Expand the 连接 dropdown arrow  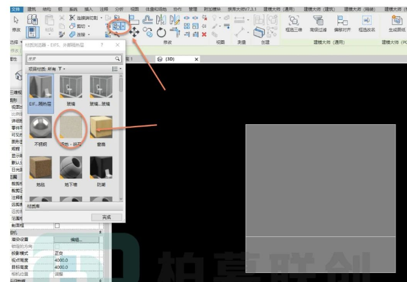(89, 34)
